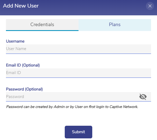Image resolution: width=157 pixels, height=140 pixels.
Task: Click the Username field label
Action: pos(15,41)
